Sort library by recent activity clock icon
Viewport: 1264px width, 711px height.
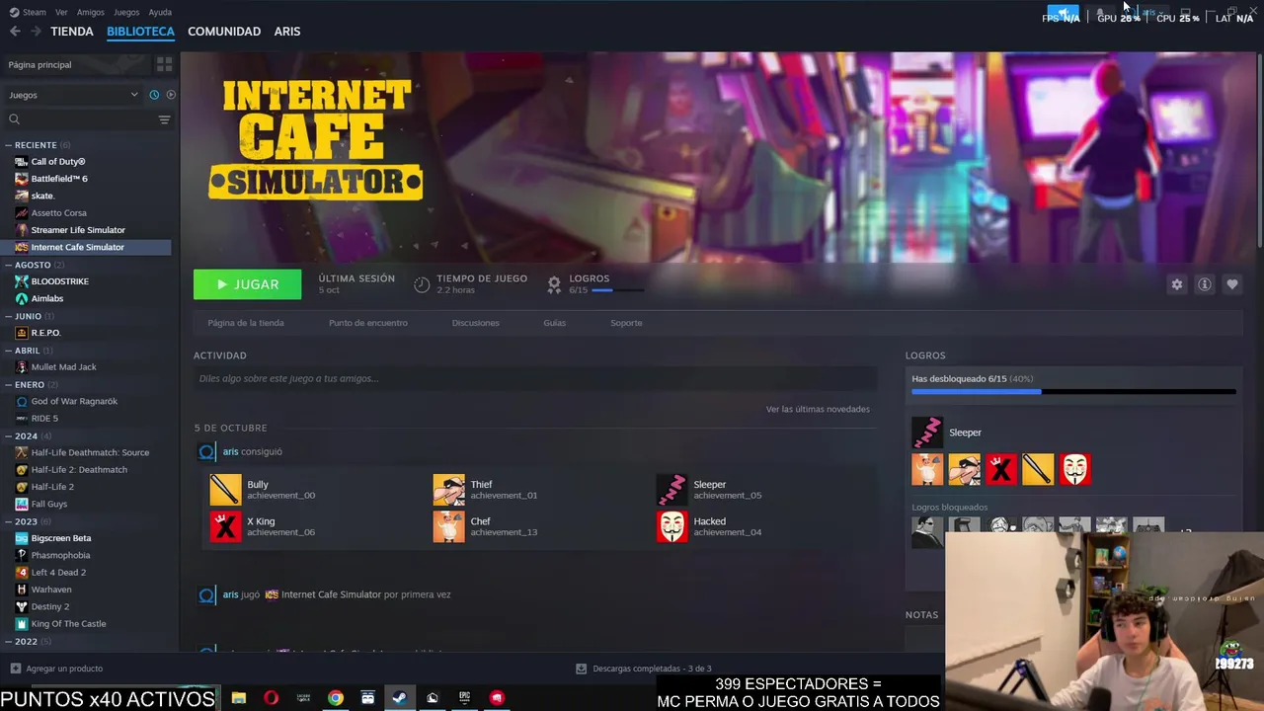click(154, 95)
